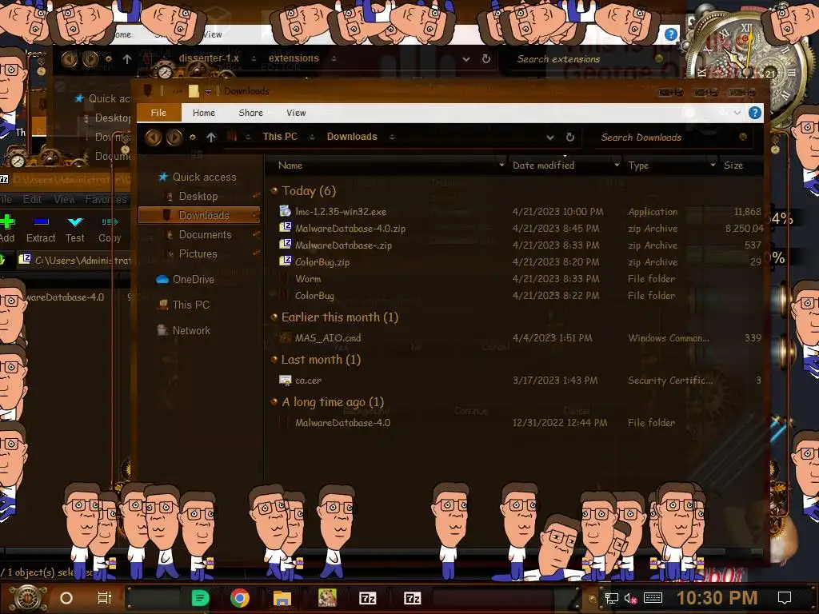This screenshot has height=614, width=819.
Task: Expand the ribbon with the chevron beside help
Action: tap(737, 113)
